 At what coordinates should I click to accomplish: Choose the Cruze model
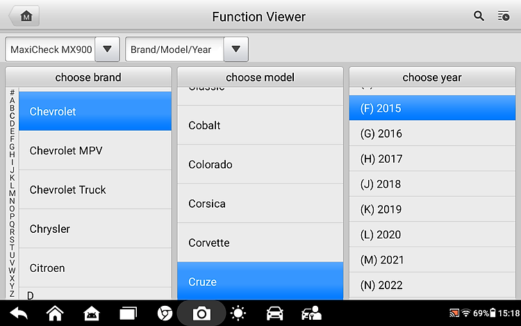coord(260,281)
